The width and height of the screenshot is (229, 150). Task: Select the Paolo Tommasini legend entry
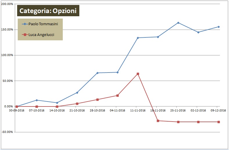[x=40, y=24]
